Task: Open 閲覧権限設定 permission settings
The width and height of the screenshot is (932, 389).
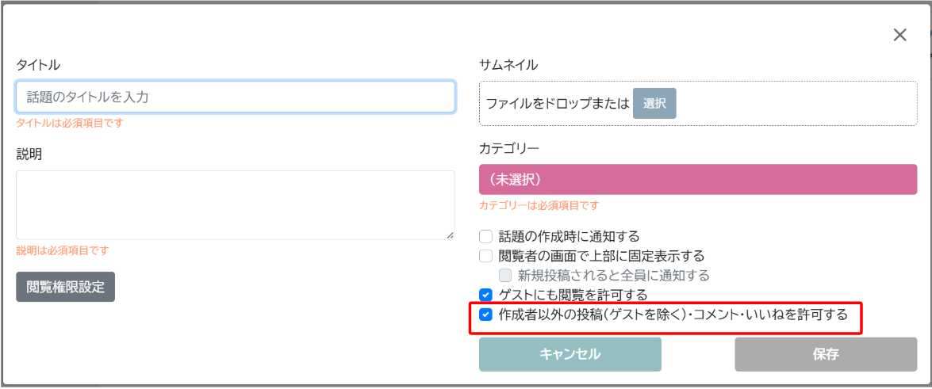Action: point(65,287)
